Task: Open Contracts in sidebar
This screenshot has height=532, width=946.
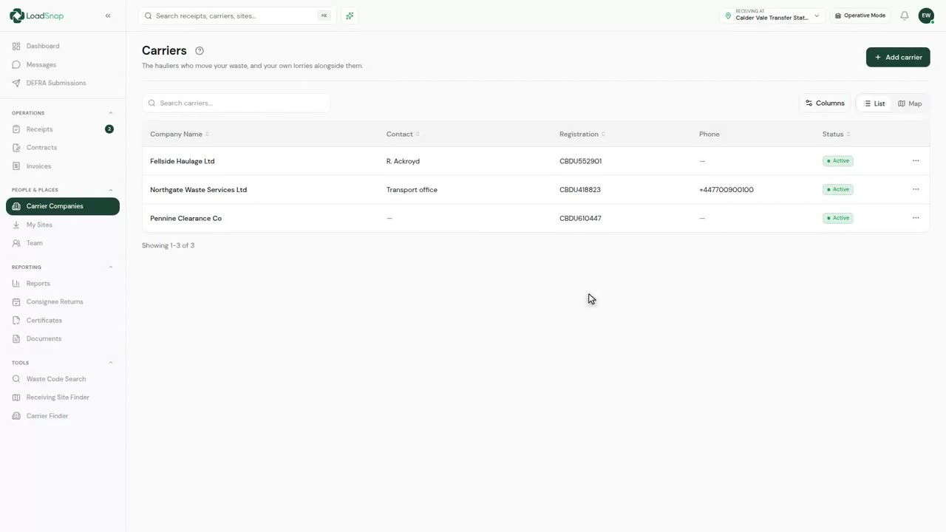Action: 63,148
